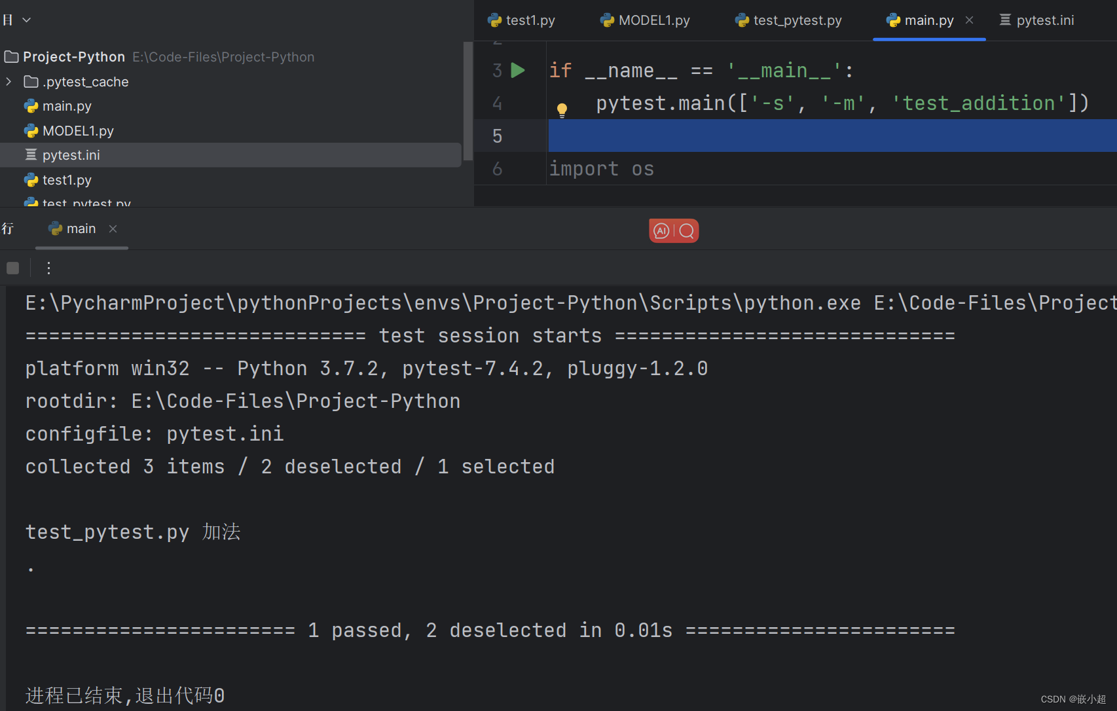Open test1.py in the project tree
The width and height of the screenshot is (1117, 711).
point(58,180)
